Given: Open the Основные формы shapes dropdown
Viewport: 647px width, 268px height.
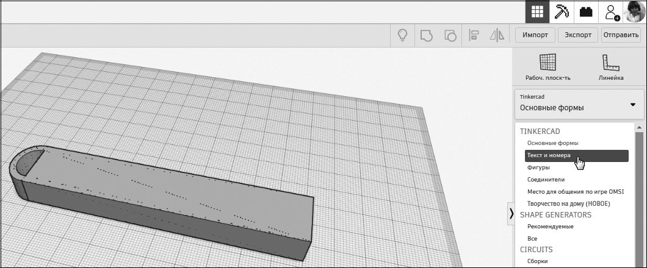Looking at the screenshot, I should tap(579, 104).
